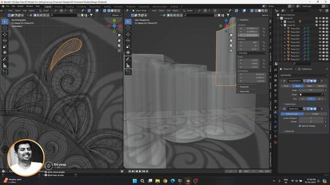Image resolution: width=330 pixels, height=185 pixels.
Task: Click the Levels Viewport value field
Action: pyautogui.click(x=311, y=118)
